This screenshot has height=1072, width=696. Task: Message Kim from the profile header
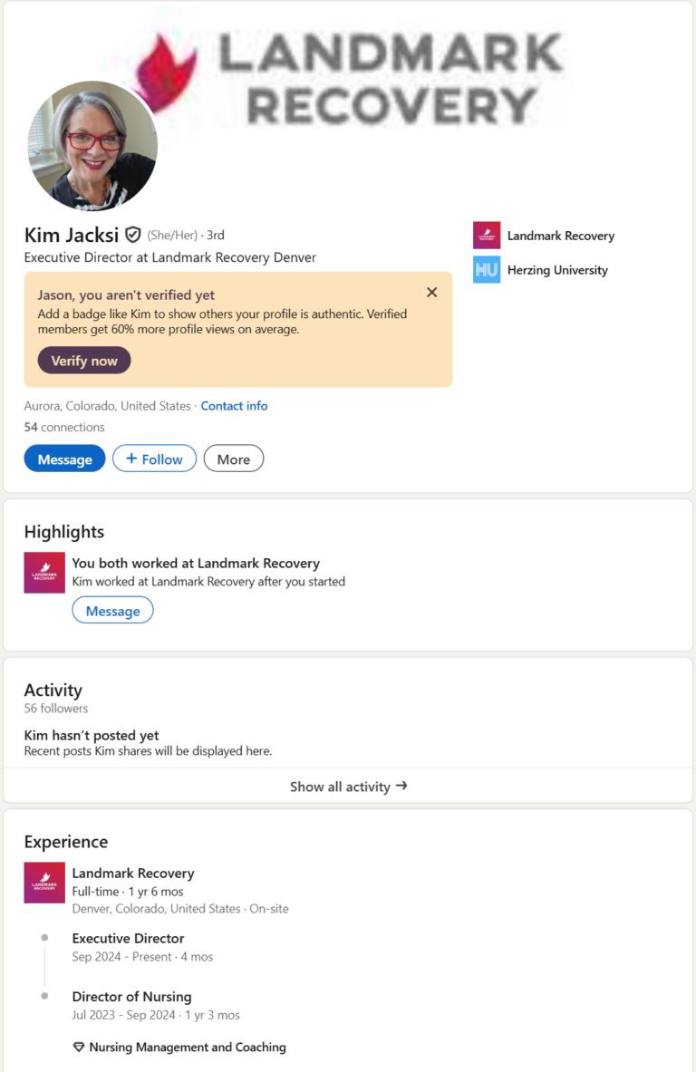coord(64,459)
